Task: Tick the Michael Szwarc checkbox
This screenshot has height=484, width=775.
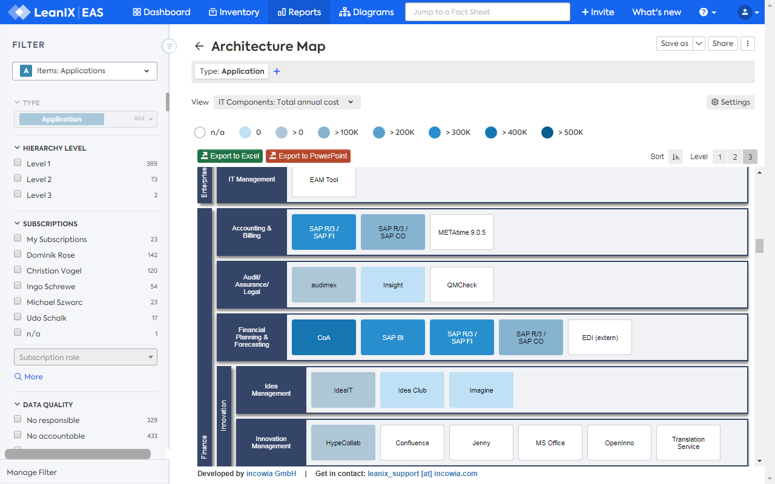Action: (x=18, y=302)
